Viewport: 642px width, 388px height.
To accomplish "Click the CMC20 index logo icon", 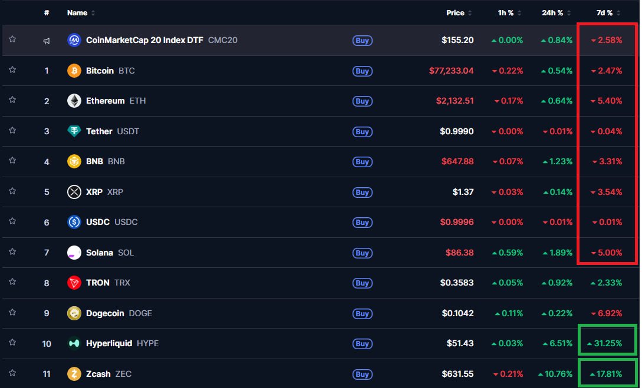I will click(74, 40).
